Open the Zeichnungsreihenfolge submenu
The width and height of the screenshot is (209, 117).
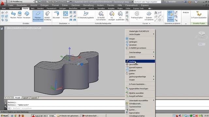pyautogui.click(x=140, y=77)
